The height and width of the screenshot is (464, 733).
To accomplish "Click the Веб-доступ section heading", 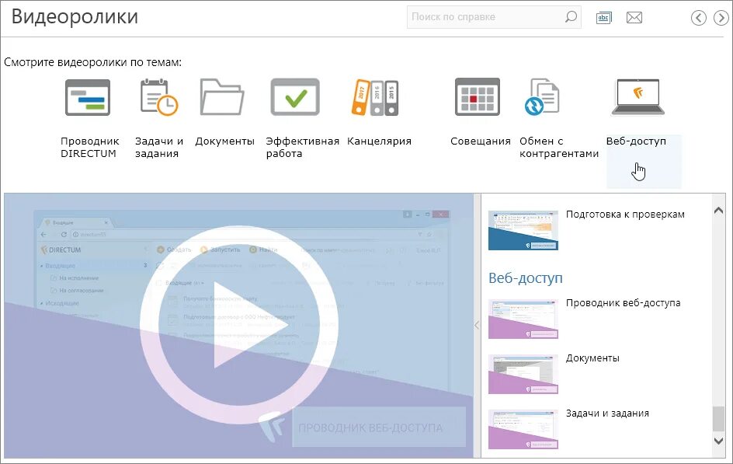I will click(x=526, y=277).
